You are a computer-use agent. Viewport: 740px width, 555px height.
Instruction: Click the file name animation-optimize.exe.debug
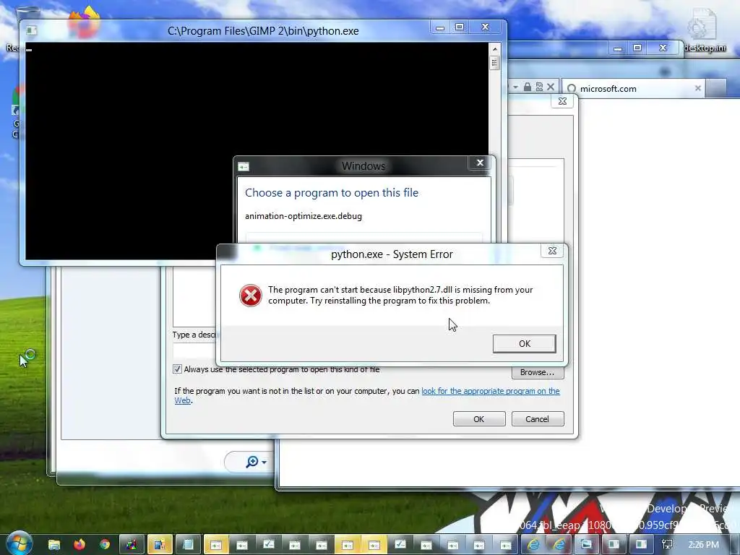tap(304, 216)
